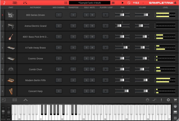Click the pitch bend wheel

(x=3, y=112)
